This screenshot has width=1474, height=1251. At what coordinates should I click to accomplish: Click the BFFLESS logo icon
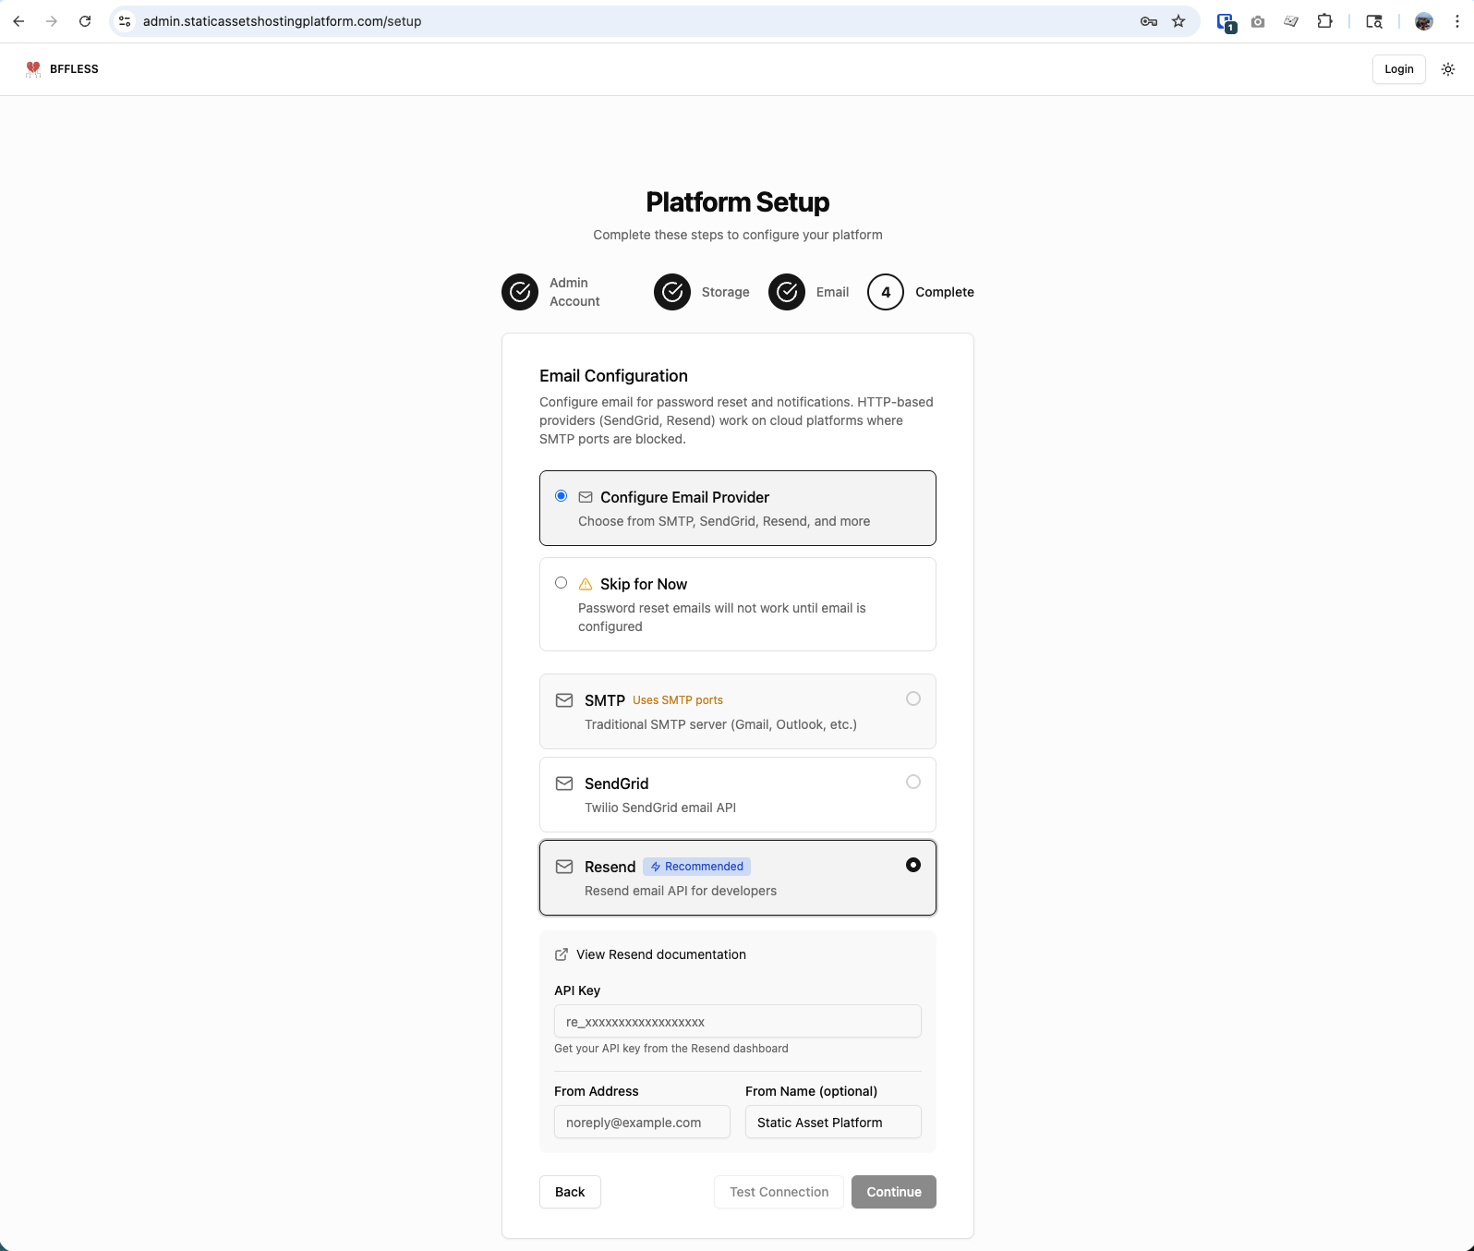(33, 69)
